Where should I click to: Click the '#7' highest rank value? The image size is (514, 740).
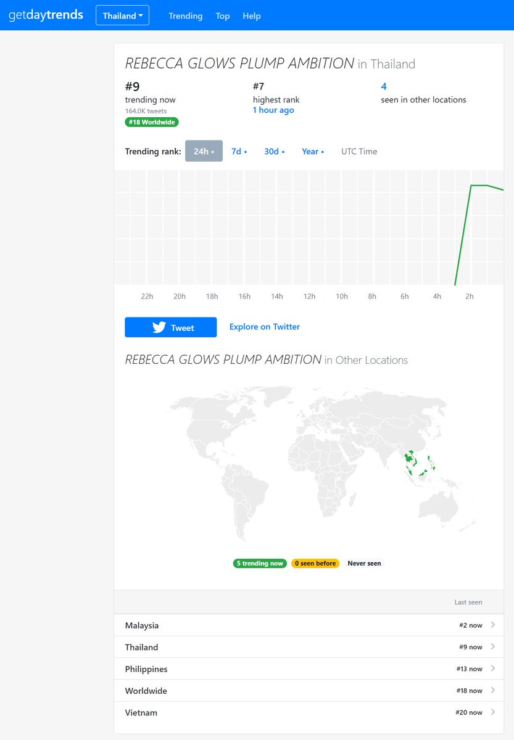tap(259, 86)
